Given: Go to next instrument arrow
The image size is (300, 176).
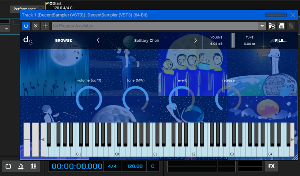Looking at the screenshot, I should 196,40.
